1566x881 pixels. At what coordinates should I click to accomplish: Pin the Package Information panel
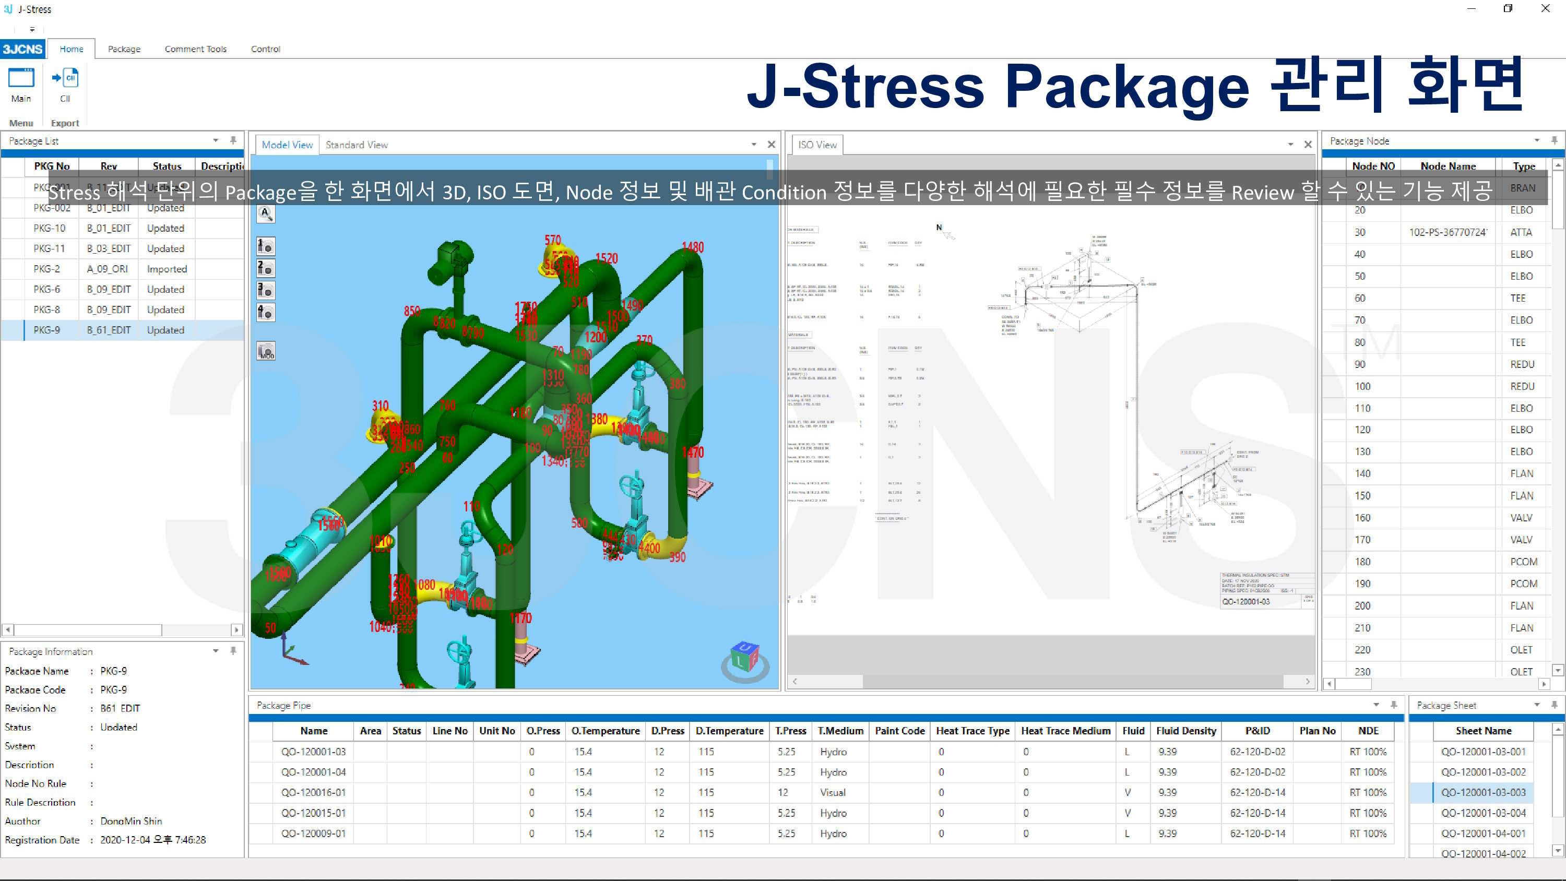(233, 650)
